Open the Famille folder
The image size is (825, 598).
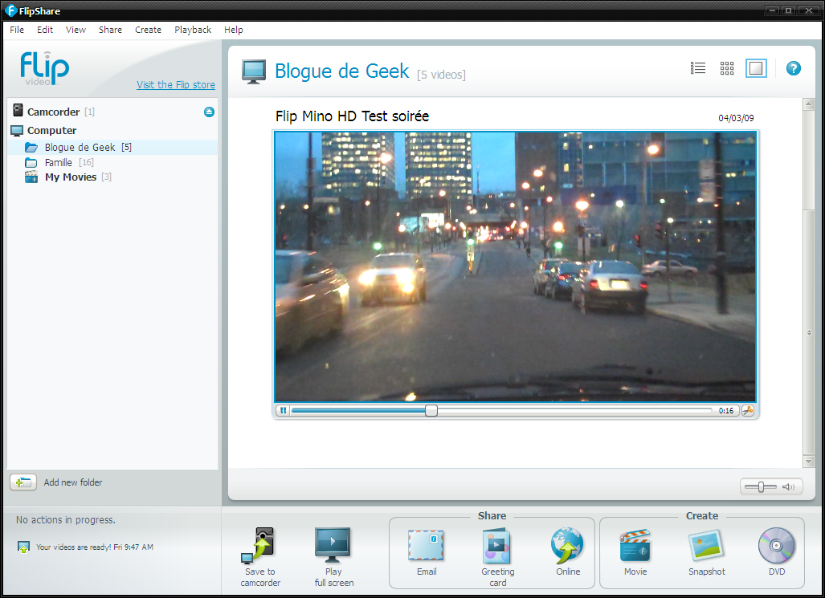(58, 162)
